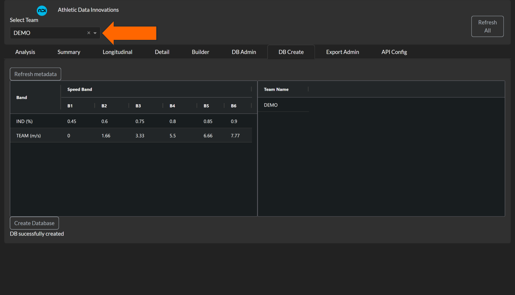Click the TEAM B4 value 5.5
Viewport: 515px width, 295px height.
point(173,136)
